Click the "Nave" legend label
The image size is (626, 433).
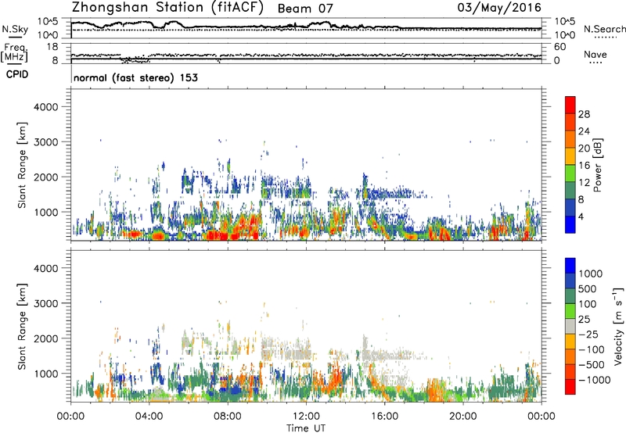(x=595, y=54)
